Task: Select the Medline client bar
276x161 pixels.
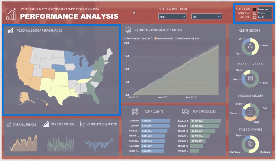Action: (x=155, y=121)
